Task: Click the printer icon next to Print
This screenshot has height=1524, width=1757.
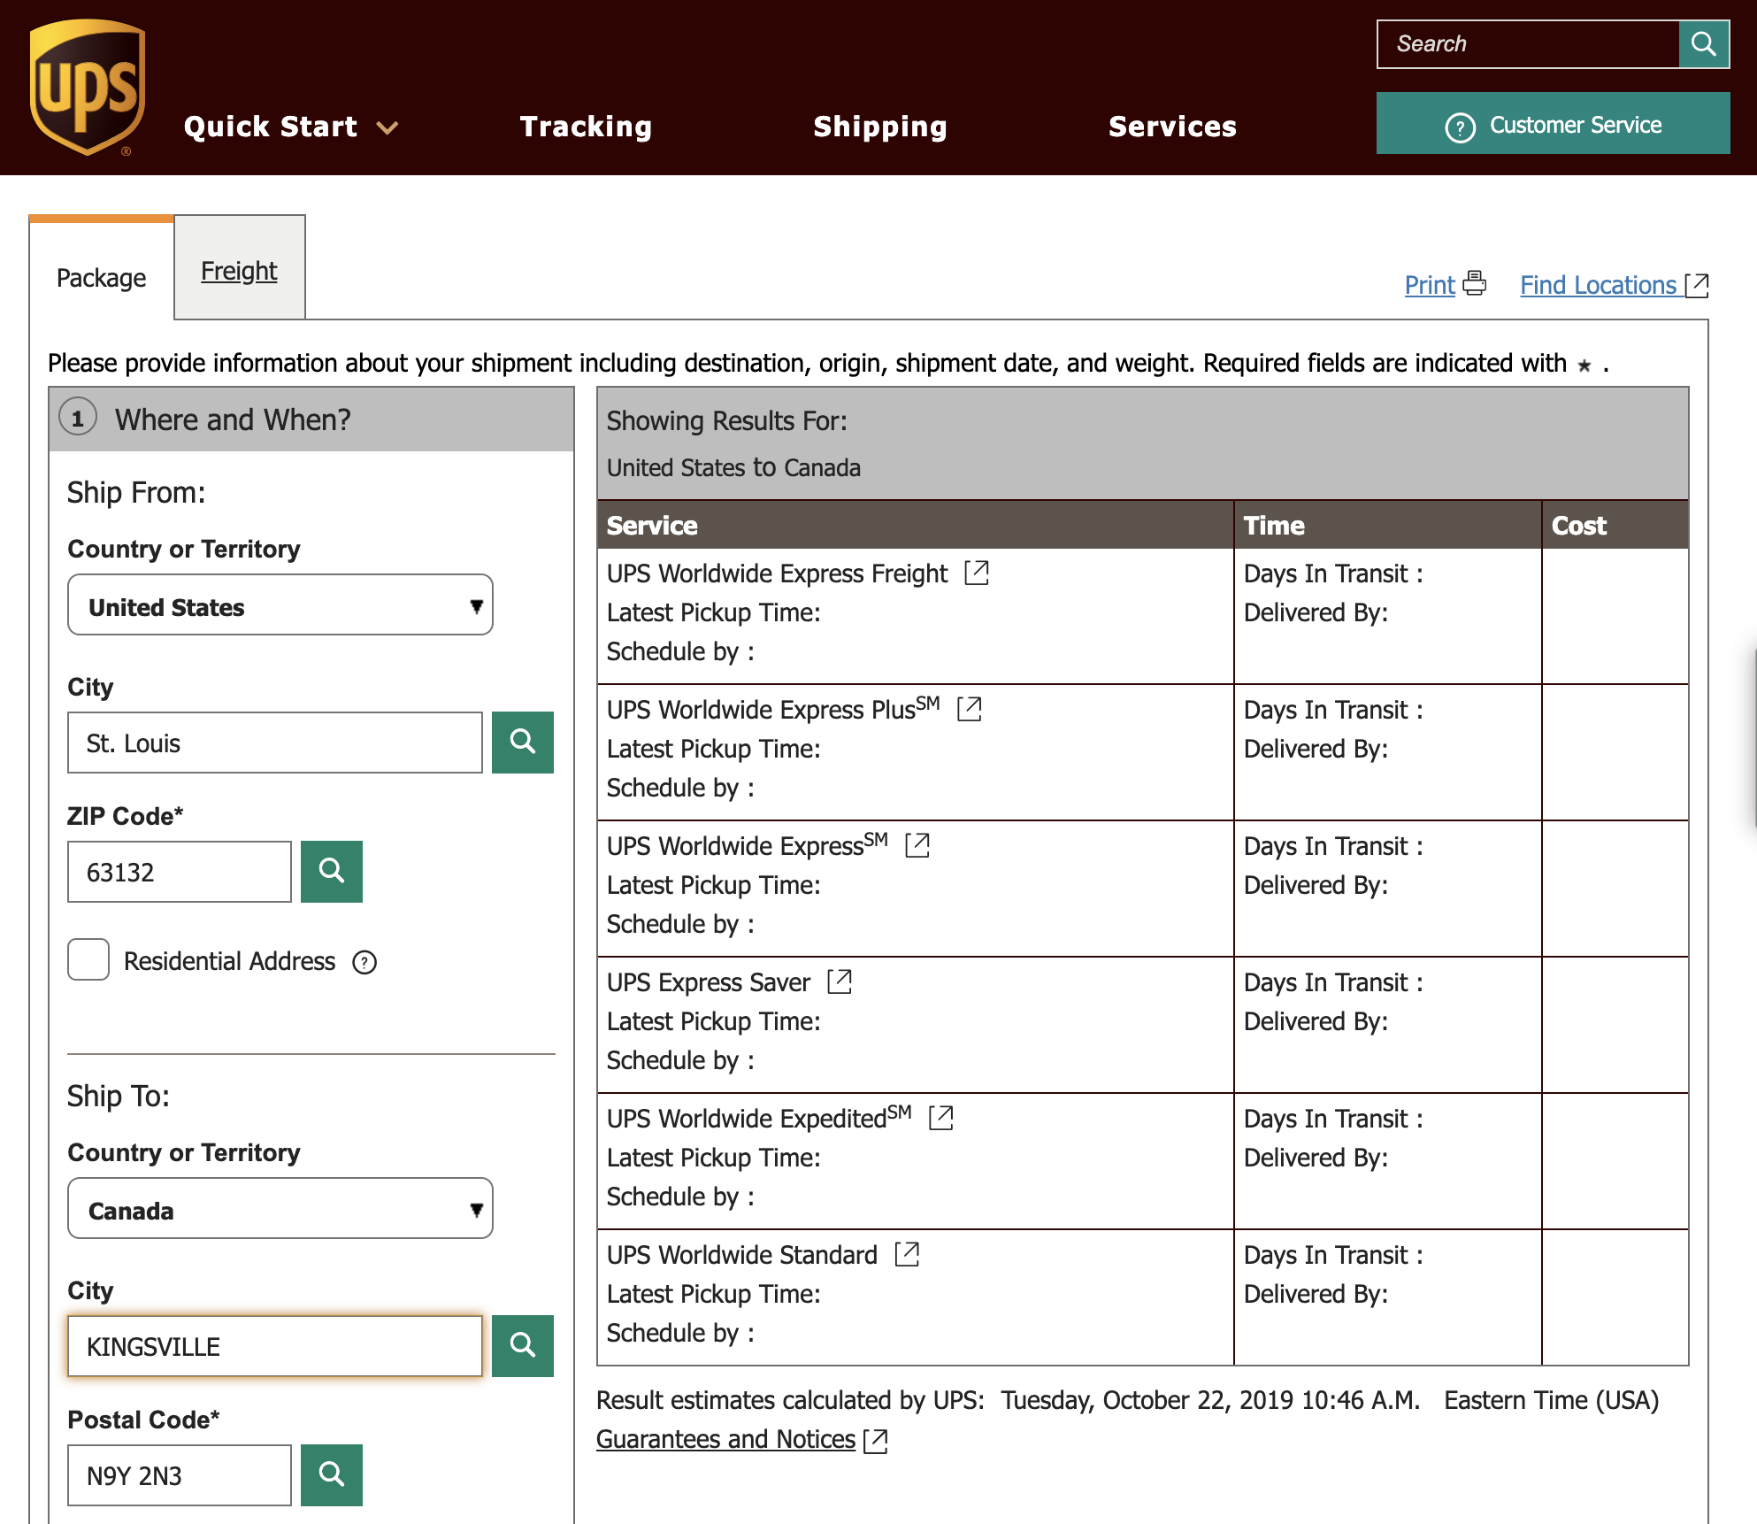Action: [1474, 284]
